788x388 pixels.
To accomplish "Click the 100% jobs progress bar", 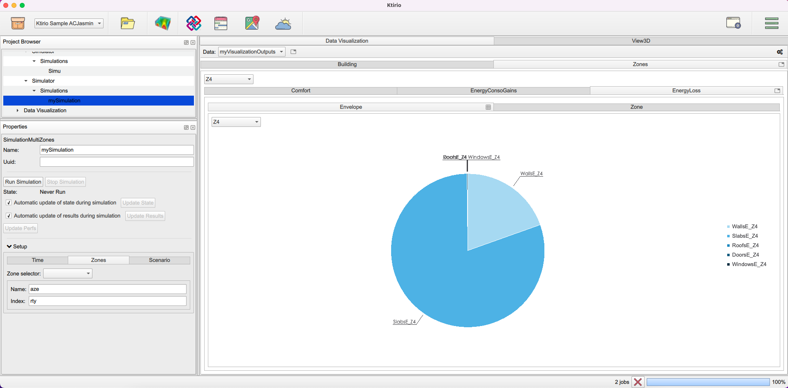I will [x=707, y=382].
